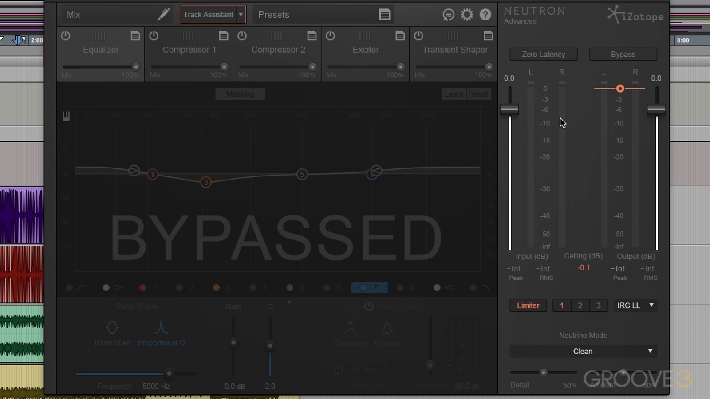
Task: Toggle power for Compressor 1 module
Action: (154, 35)
